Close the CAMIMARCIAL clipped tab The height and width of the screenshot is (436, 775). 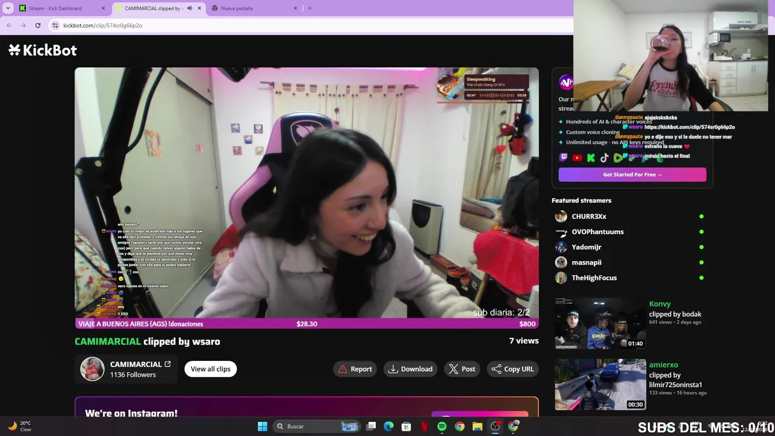click(199, 8)
